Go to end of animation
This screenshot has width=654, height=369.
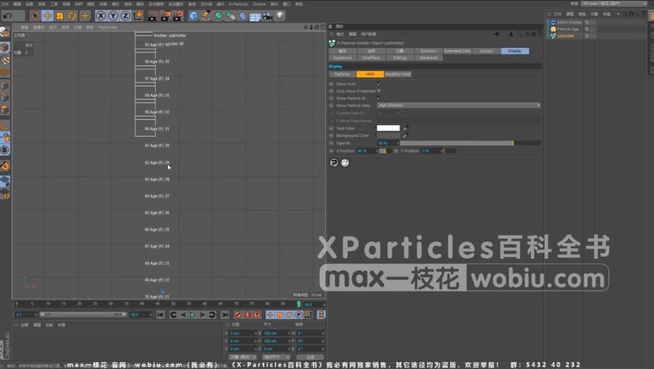[x=225, y=315]
